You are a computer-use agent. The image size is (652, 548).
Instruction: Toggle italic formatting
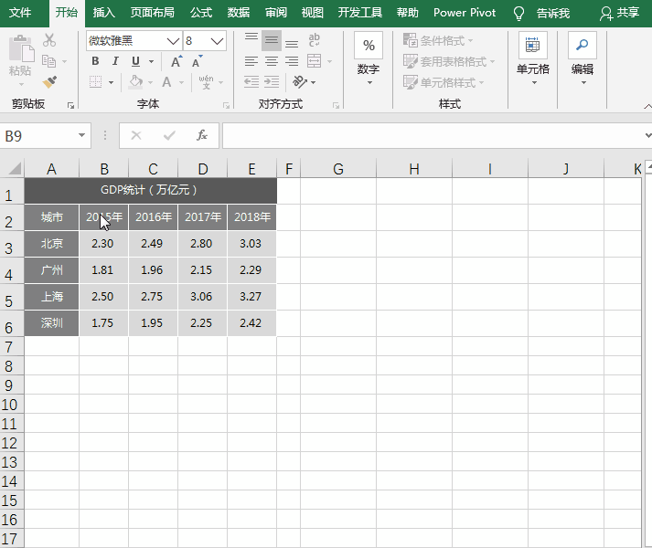click(115, 61)
